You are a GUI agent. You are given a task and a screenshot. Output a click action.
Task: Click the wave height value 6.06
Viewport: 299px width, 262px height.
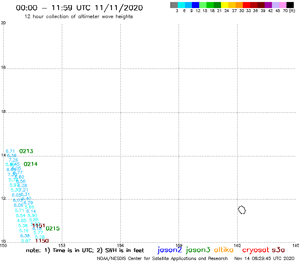[19, 205]
